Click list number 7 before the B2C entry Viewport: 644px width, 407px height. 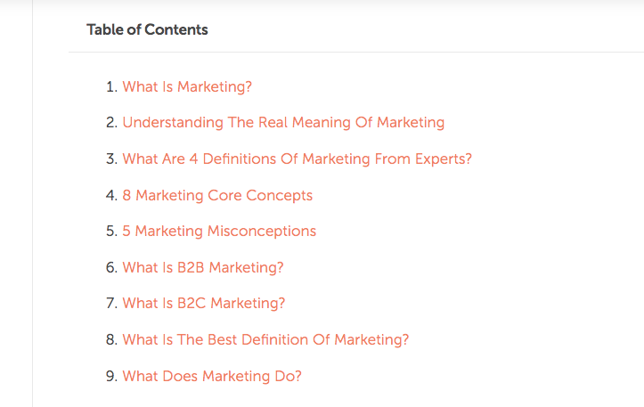pos(111,304)
